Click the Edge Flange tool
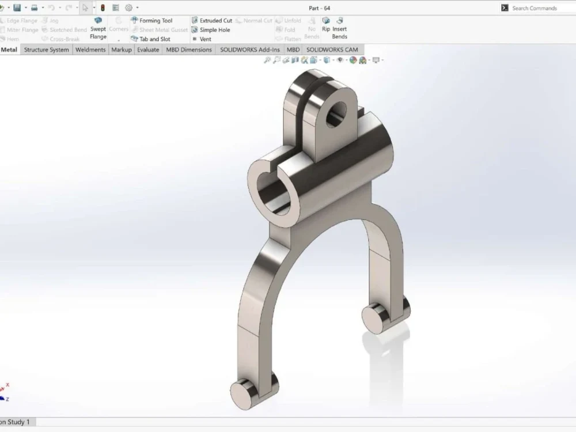 coord(18,21)
